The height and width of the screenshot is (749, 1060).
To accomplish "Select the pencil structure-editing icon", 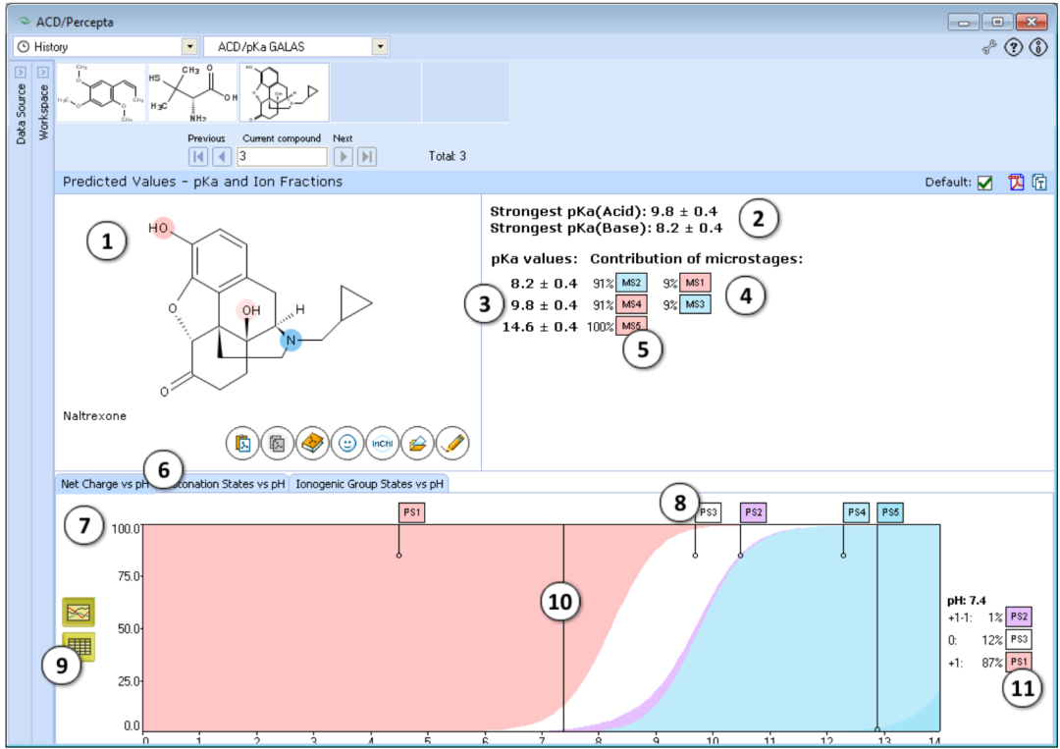I will pyautogui.click(x=451, y=444).
